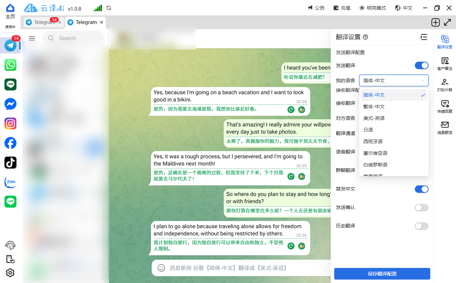Image resolution: width=456 pixels, height=283 pixels.
Task: Select 美式-英语 from the language list
Action: tap(374, 118)
